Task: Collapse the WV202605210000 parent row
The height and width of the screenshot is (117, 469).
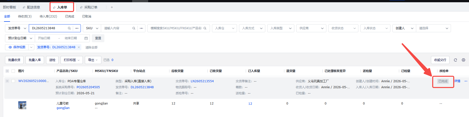Action: click(x=7, y=81)
